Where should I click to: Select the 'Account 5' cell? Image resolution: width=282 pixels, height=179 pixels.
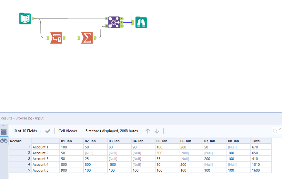tap(45, 170)
